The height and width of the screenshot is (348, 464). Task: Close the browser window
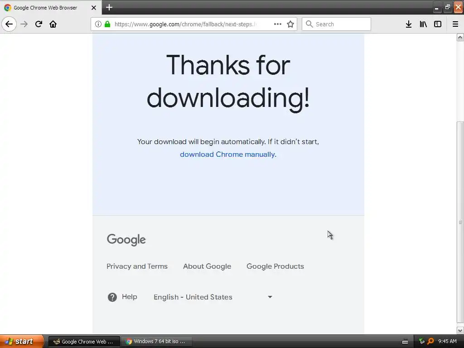pyautogui.click(x=458, y=7)
